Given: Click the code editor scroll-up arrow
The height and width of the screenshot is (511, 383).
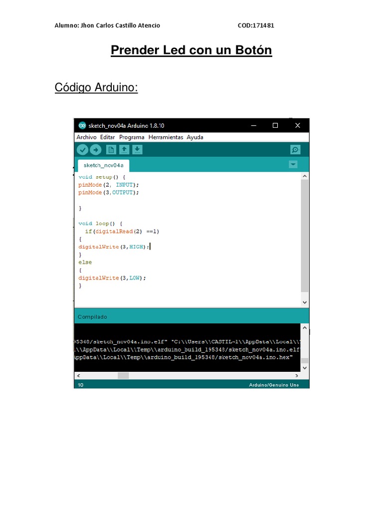Looking at the screenshot, I should pos(305,176).
